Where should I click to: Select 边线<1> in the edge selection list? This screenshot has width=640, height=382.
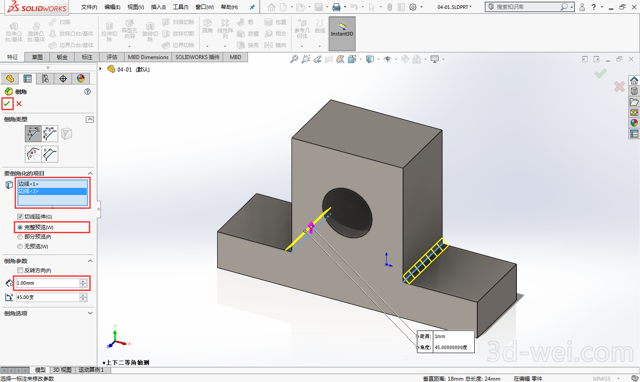28,184
